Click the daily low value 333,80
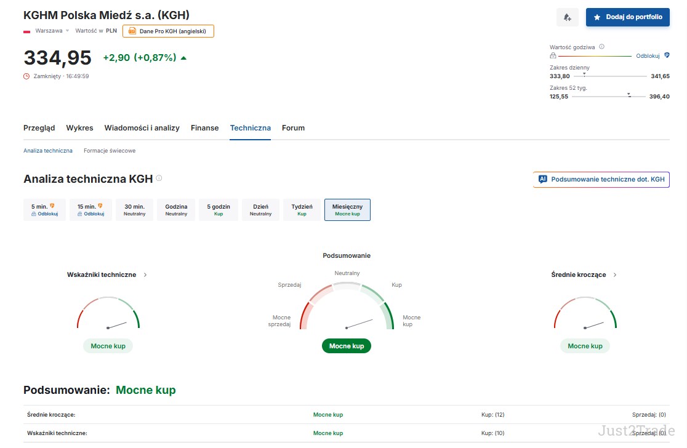Viewport: 687px width, 448px height. point(560,76)
